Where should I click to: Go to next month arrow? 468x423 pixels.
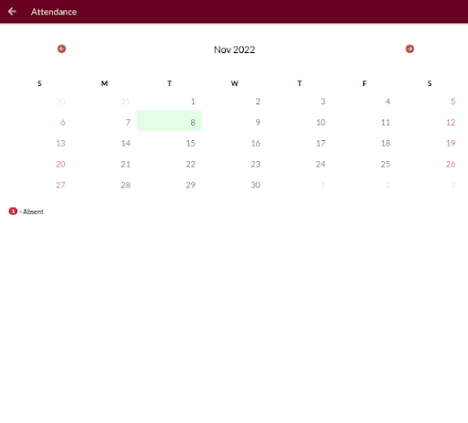409,49
